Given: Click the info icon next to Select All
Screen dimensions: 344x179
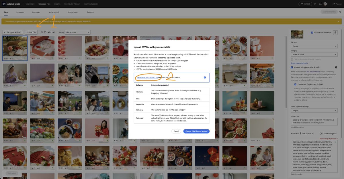Looking at the screenshot, I should (x=42, y=32).
